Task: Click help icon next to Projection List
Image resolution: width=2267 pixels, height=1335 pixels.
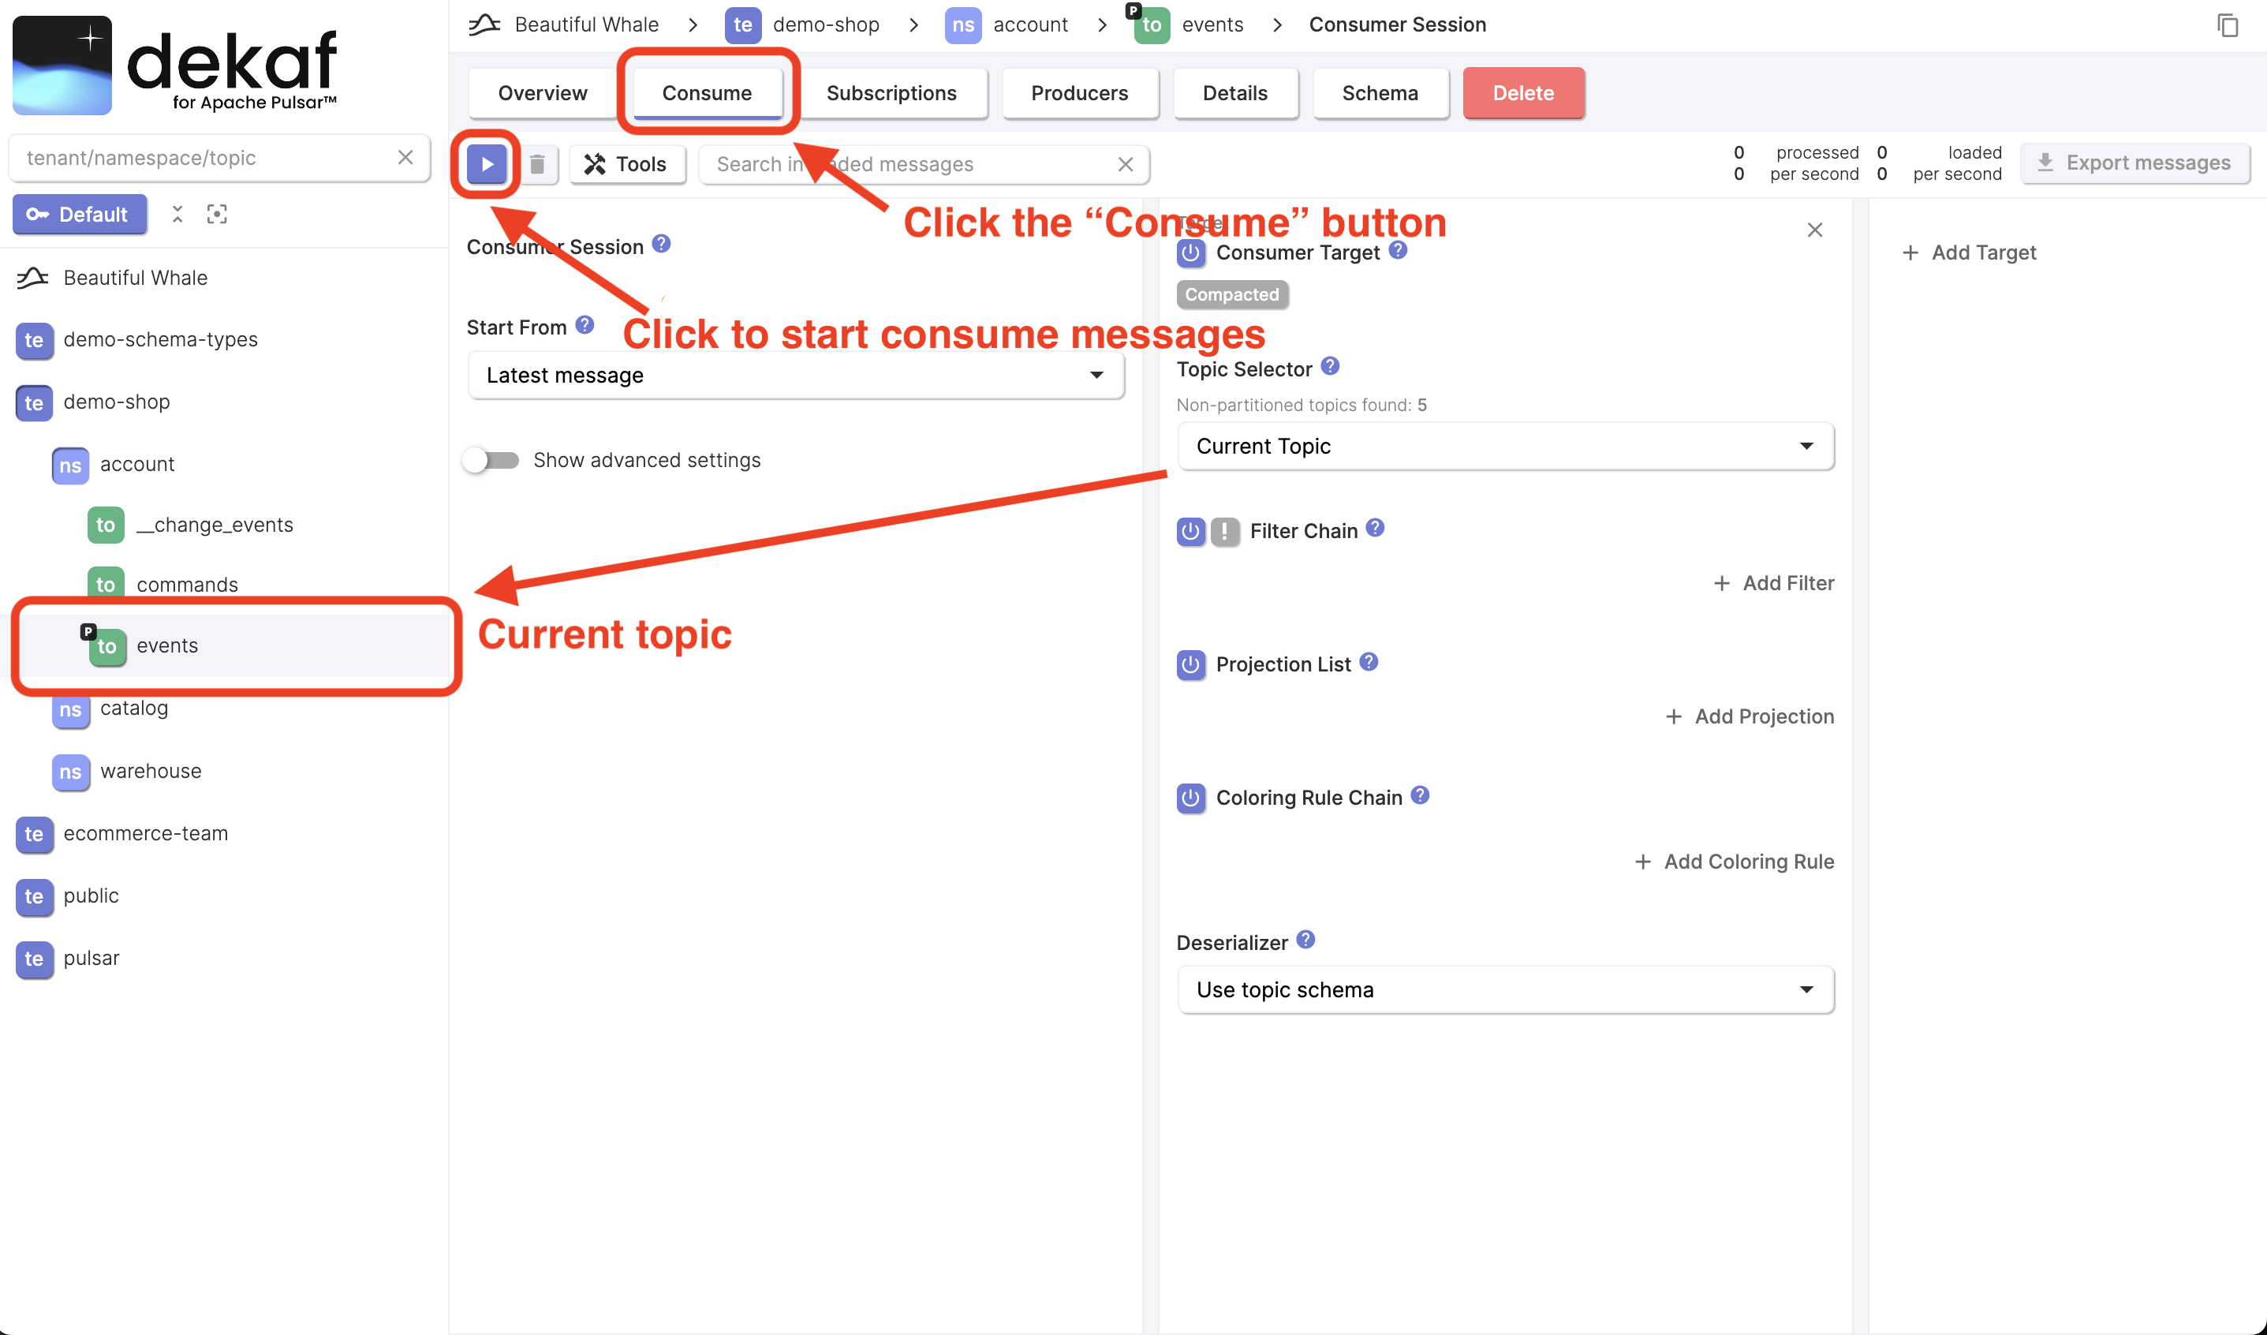Action: [1369, 662]
